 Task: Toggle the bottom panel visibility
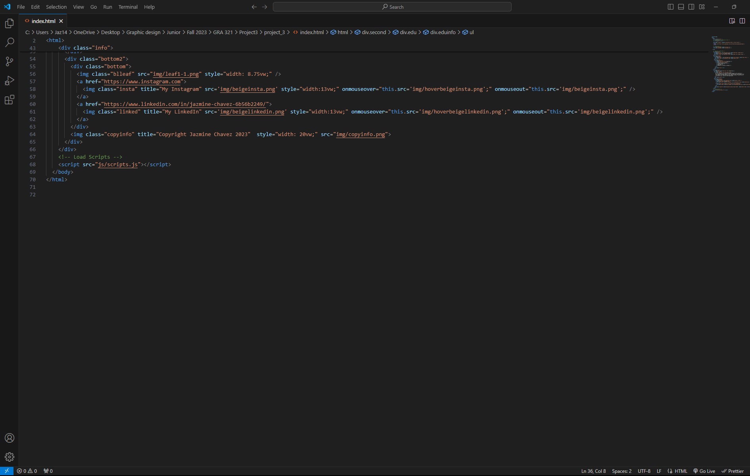coord(681,7)
